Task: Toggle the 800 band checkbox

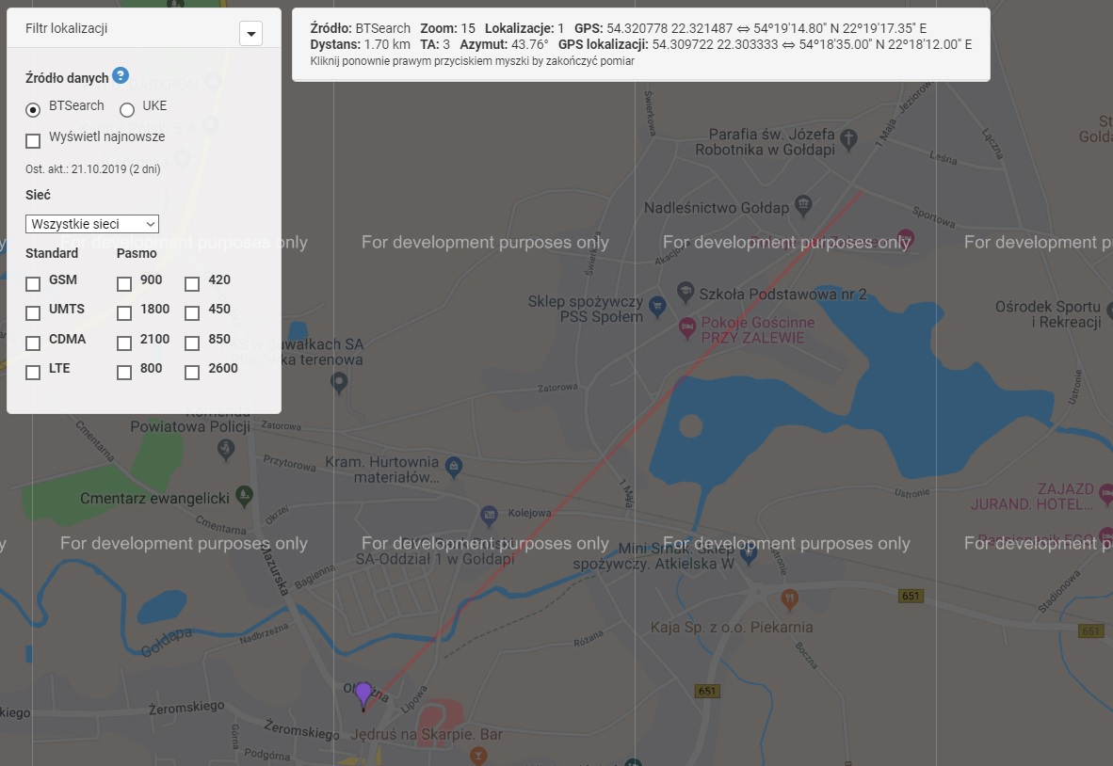Action: coord(124,373)
